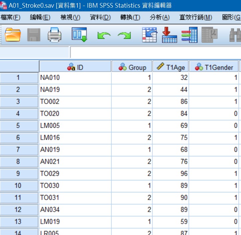The height and width of the screenshot is (235, 241).
Task: Select the ID column header
Action: [75, 67]
